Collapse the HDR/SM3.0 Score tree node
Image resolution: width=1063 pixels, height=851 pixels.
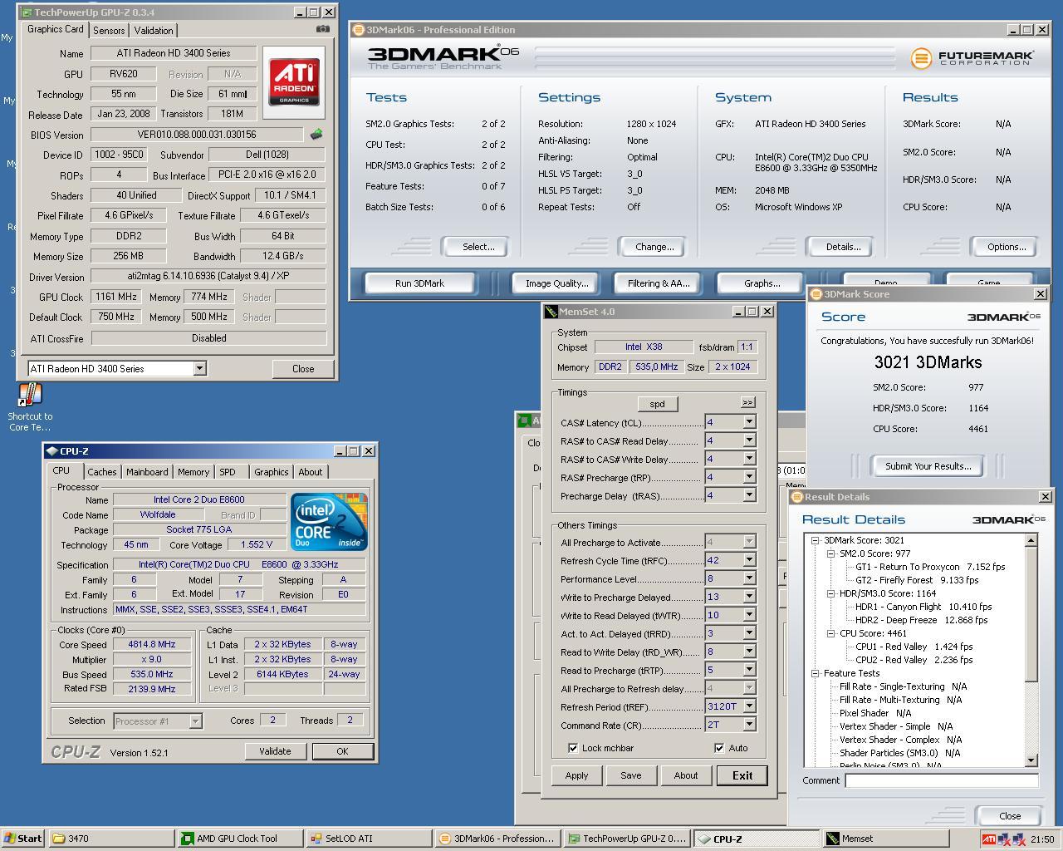pos(830,593)
